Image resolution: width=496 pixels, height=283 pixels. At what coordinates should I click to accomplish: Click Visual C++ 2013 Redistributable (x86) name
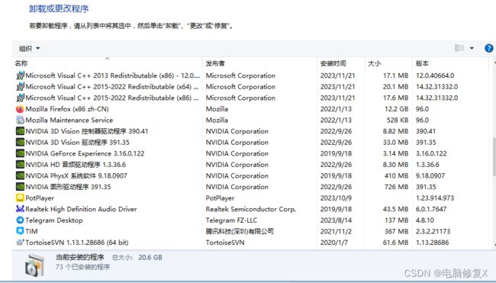(x=113, y=76)
